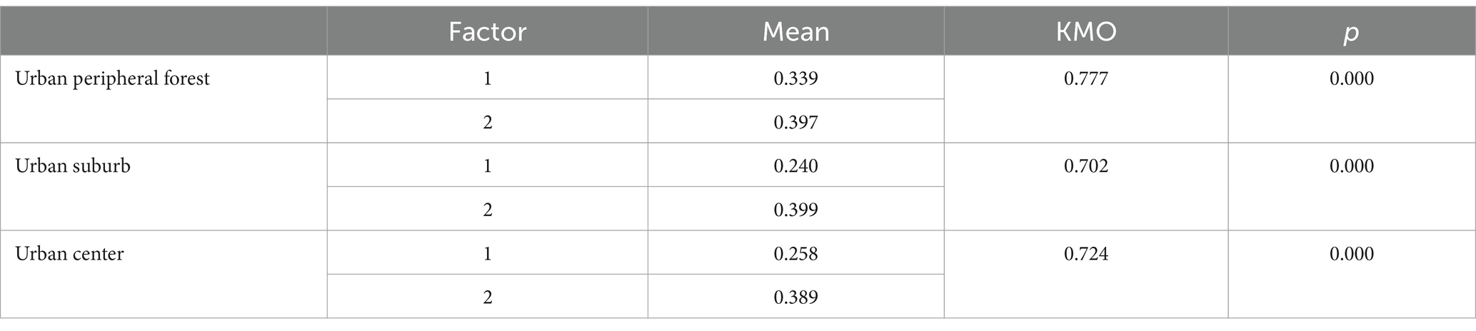Viewport: 1476px width, 331px height.
Task: Click the KMO value 0.724
Action: point(1086,254)
